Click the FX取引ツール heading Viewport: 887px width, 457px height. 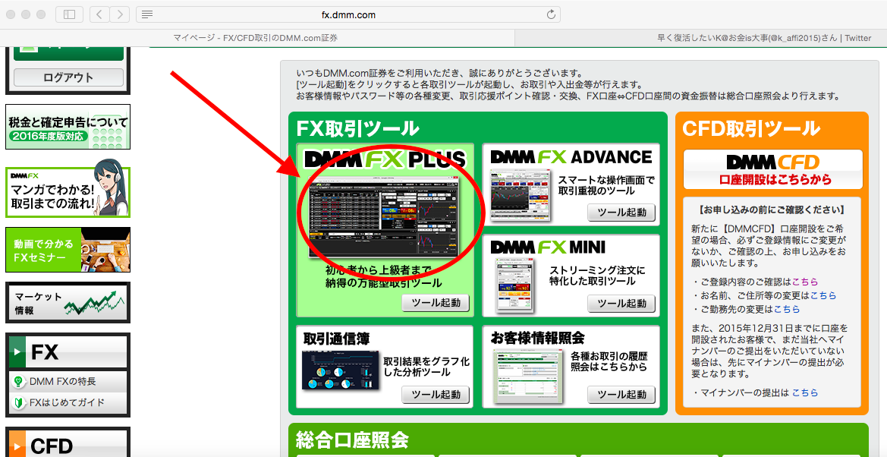pos(357,128)
